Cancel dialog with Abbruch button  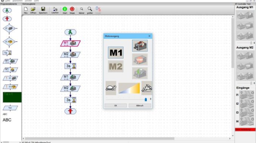click(140, 105)
